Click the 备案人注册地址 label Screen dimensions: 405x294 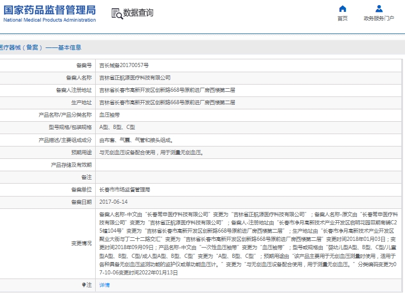pos(74,90)
